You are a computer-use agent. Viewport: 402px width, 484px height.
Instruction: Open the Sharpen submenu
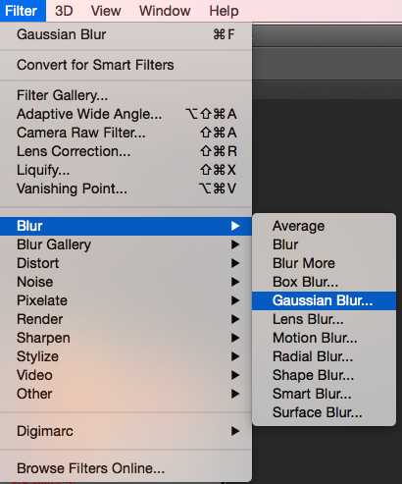click(x=126, y=338)
